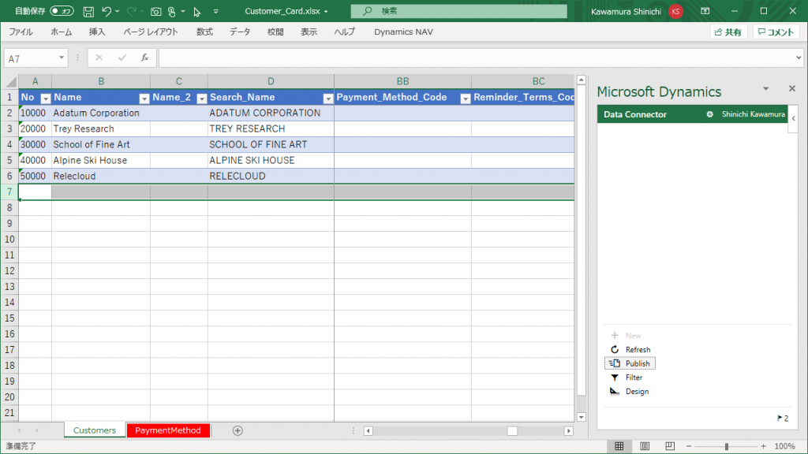Click the Filter funnel icon
Viewport: 808px width, 454px height.
pyautogui.click(x=614, y=378)
